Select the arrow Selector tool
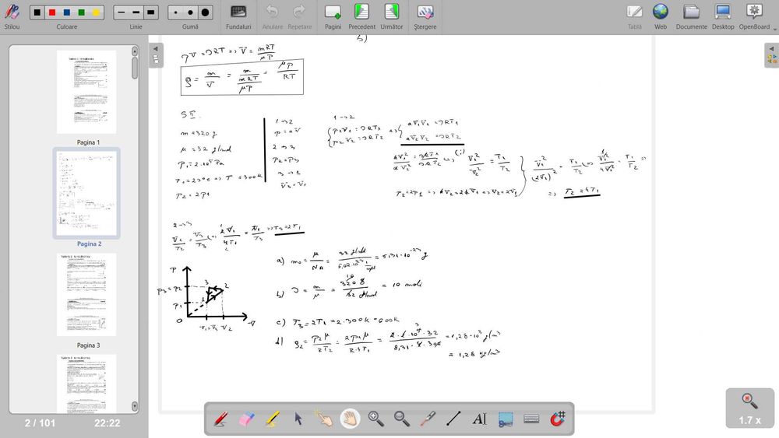779x438 pixels. tap(298, 419)
